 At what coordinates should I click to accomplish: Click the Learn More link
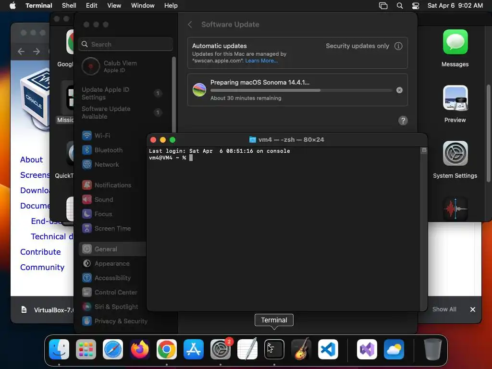(x=261, y=61)
